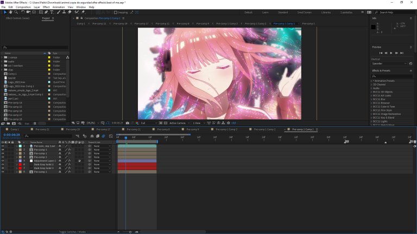This screenshot has width=417, height=234.
Task: Select the Pen tool
Action: click(x=46, y=12)
